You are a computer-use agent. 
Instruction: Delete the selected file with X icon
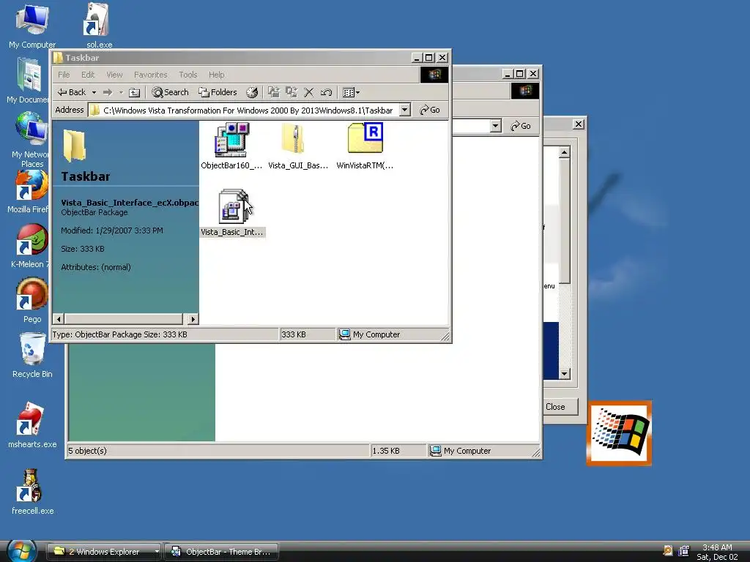[309, 92]
